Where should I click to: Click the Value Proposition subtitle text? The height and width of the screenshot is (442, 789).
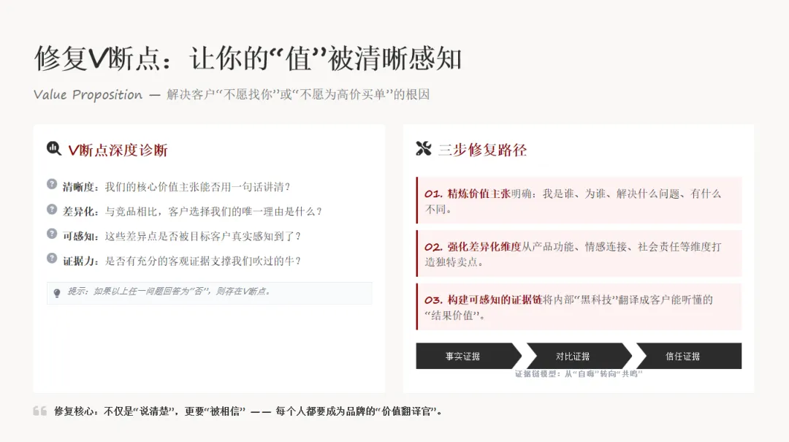pos(88,94)
